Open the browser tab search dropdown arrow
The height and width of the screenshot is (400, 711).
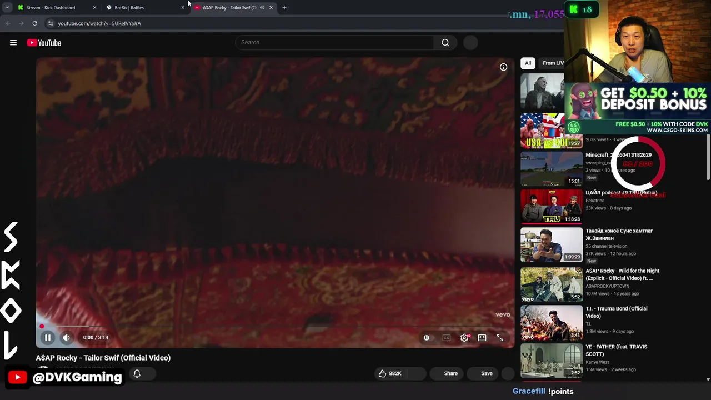pyautogui.click(x=7, y=7)
